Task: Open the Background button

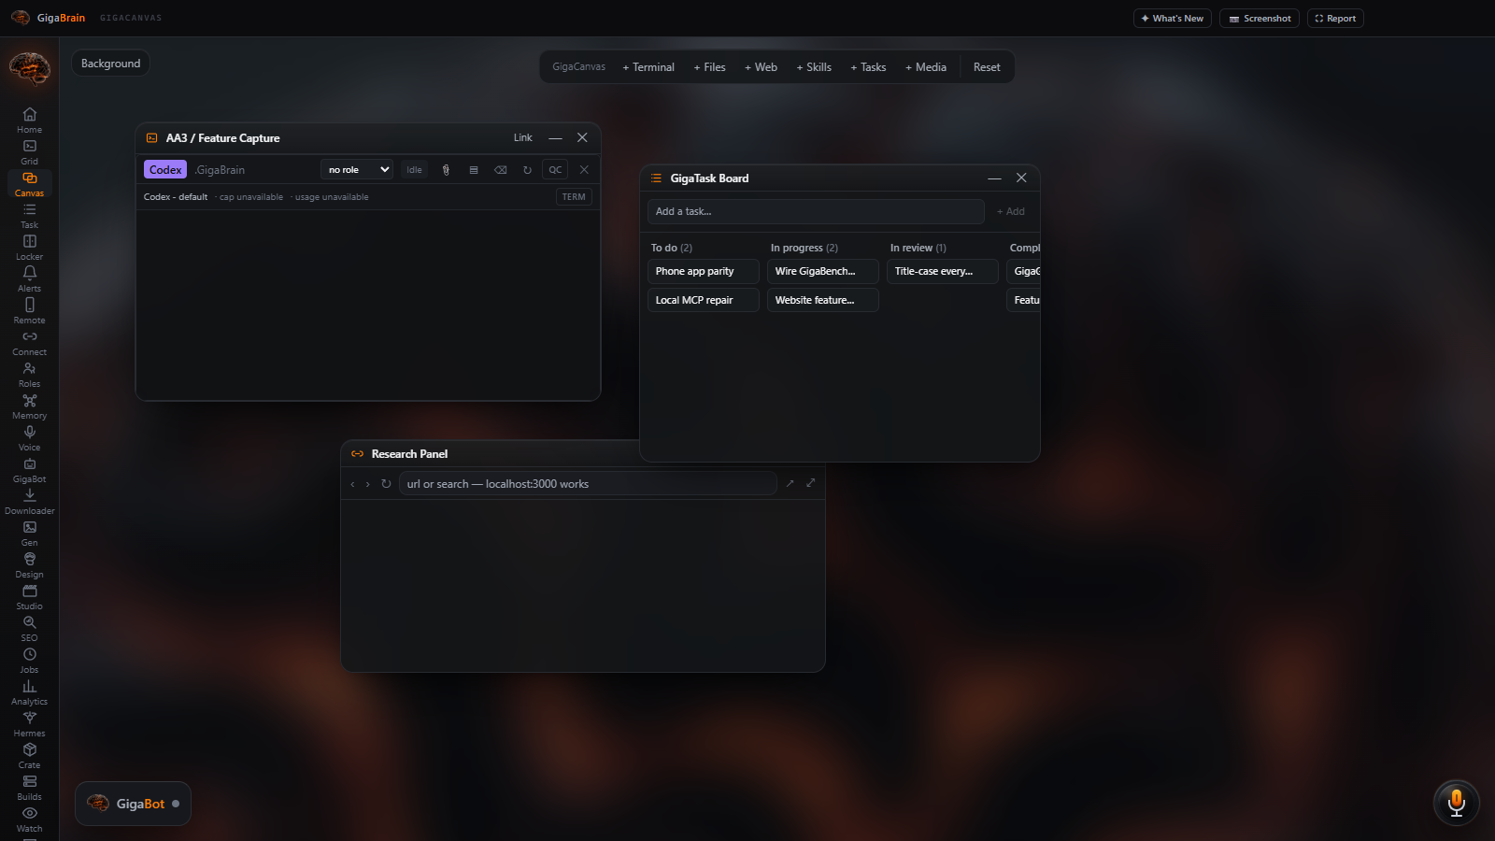Action: pyautogui.click(x=110, y=64)
